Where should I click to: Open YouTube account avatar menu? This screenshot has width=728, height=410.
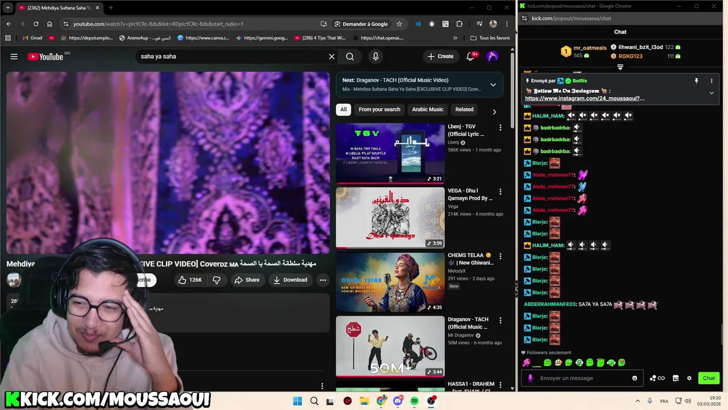click(x=493, y=56)
